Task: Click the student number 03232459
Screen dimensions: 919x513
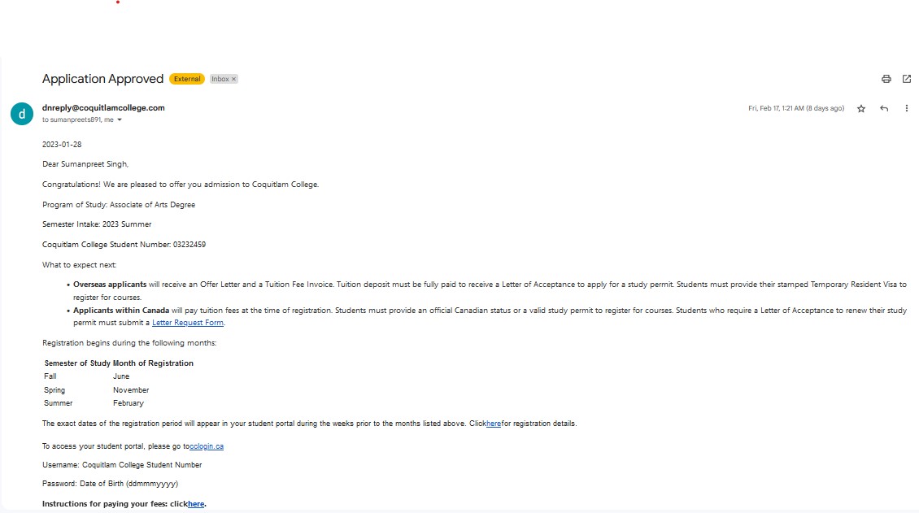Action: point(189,245)
